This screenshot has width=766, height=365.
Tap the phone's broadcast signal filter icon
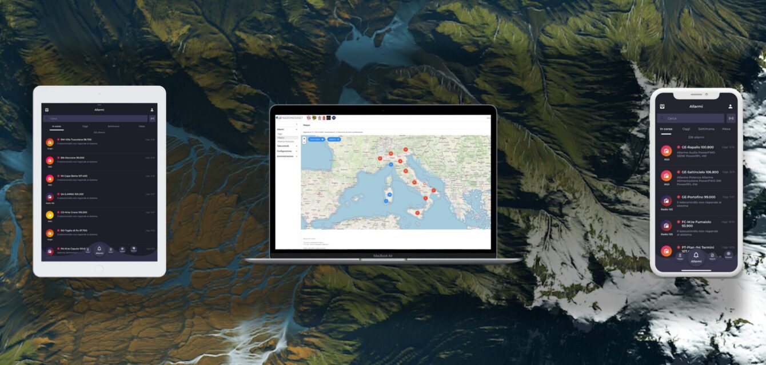pos(731,118)
